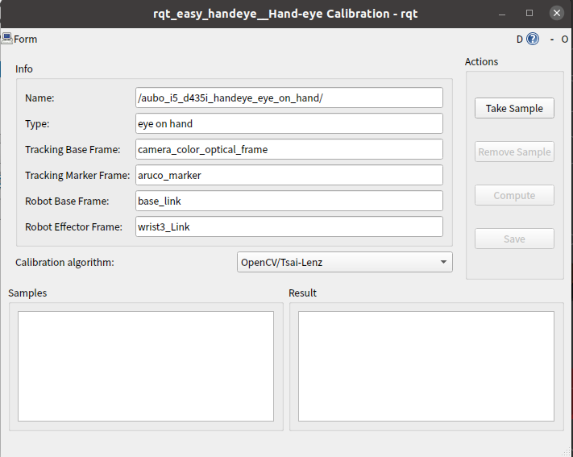Click the Type field showing eye on hand
The width and height of the screenshot is (573, 457).
289,123
